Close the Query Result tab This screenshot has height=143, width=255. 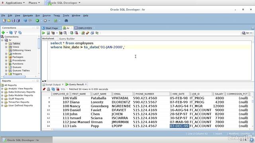86,84
